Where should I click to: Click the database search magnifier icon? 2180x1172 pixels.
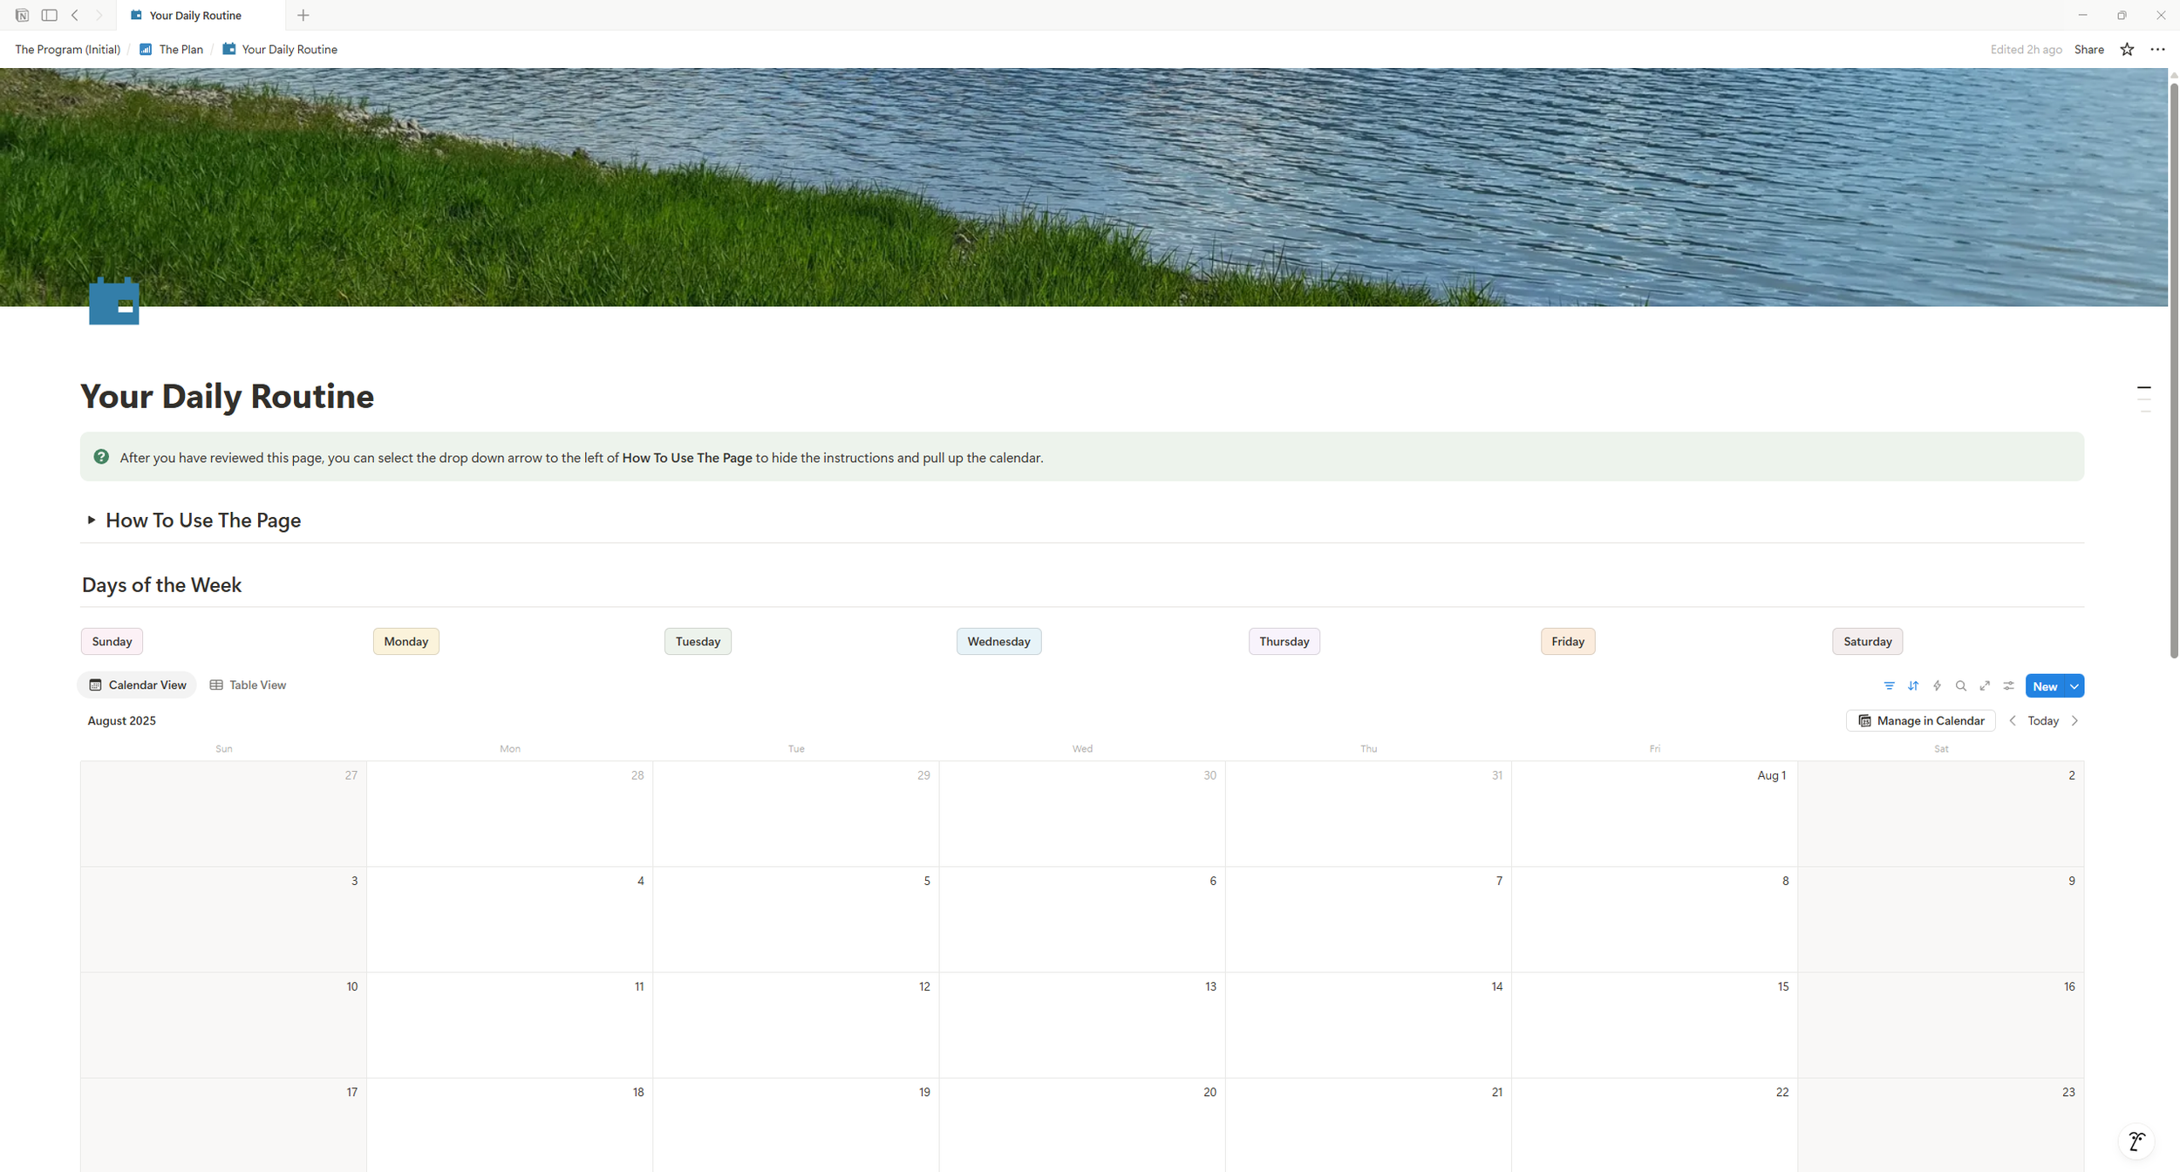pyautogui.click(x=1960, y=685)
